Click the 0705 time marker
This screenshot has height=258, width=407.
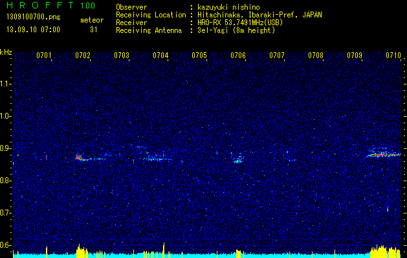pyautogui.click(x=199, y=55)
